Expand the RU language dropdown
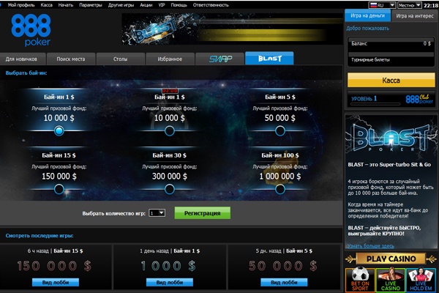The image size is (439, 293). [x=382, y=5]
